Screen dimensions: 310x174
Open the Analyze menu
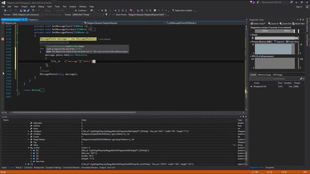click(73, 6)
